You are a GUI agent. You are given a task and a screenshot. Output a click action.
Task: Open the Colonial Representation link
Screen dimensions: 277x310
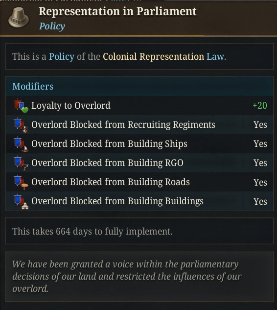click(153, 56)
